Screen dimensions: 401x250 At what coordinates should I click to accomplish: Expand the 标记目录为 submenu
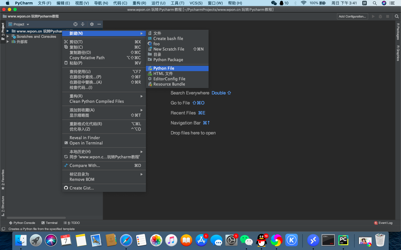104,174
